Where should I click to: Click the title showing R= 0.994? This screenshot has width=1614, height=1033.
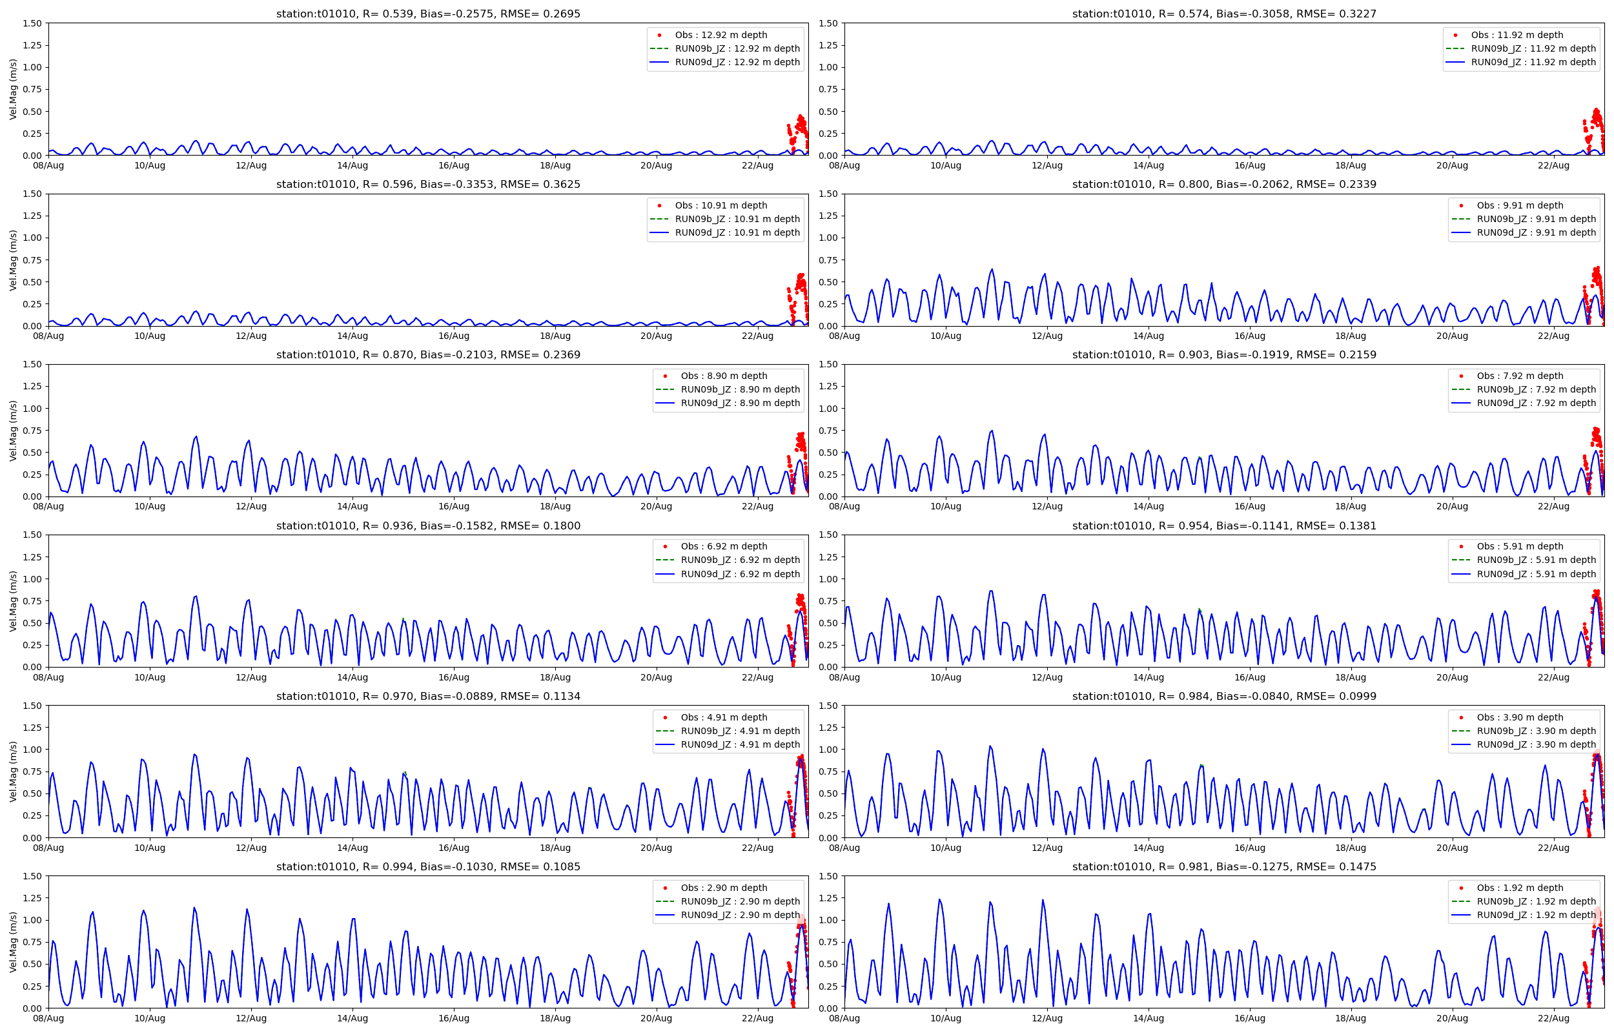pos(428,866)
